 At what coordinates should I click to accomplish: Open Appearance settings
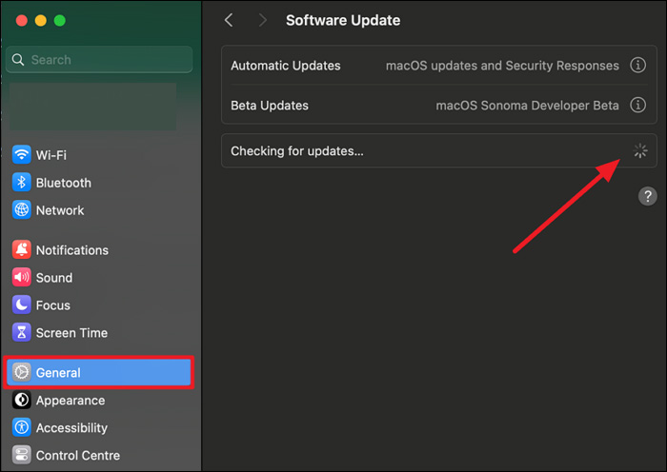pos(98,401)
